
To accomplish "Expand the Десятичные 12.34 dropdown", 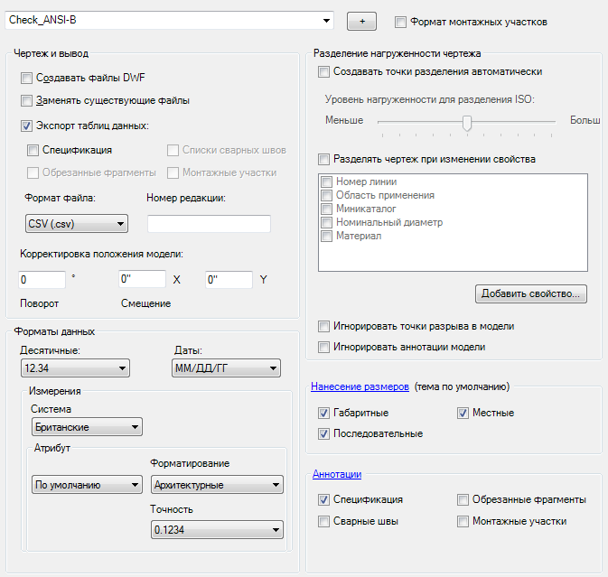I will 74,368.
